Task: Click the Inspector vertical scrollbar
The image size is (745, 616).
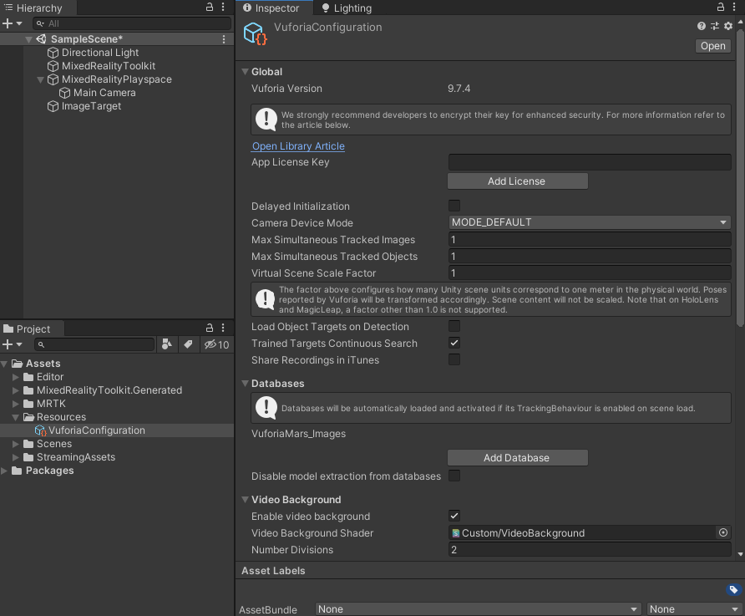Action: tap(740, 178)
